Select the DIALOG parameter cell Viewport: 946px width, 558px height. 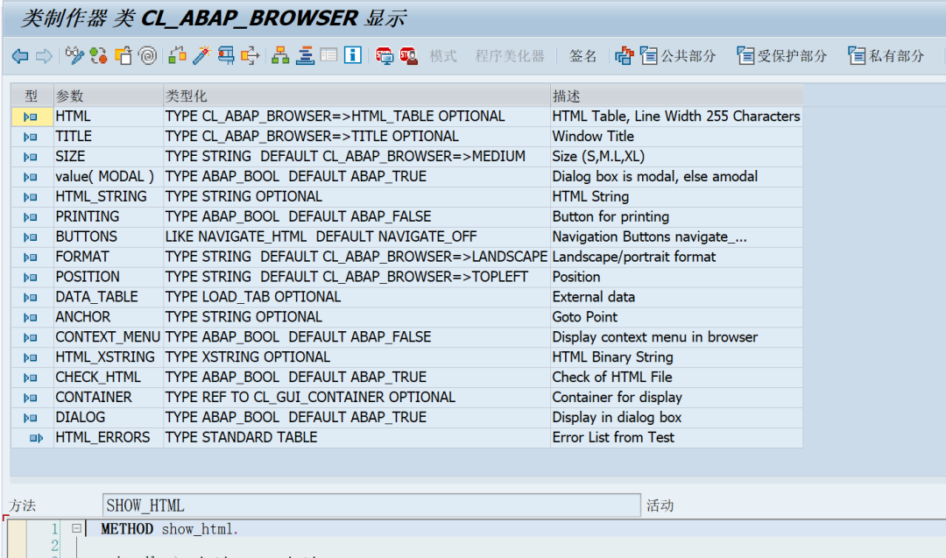click(108, 418)
